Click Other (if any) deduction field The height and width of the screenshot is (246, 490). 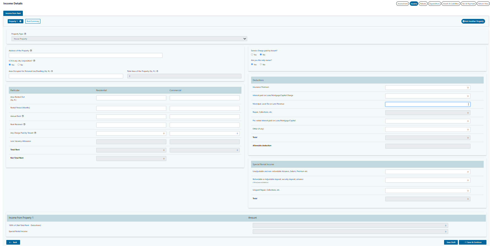pyautogui.click(x=428, y=129)
